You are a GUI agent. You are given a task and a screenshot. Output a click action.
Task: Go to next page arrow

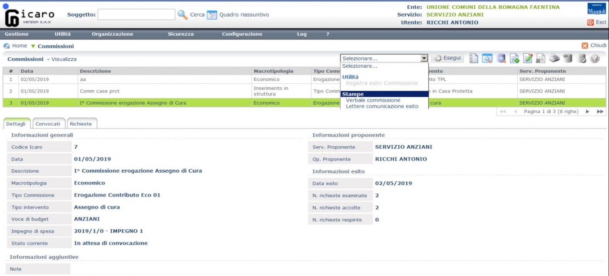tap(588, 112)
